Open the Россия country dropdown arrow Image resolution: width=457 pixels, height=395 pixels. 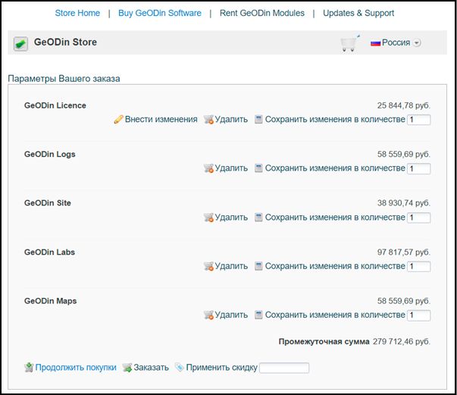pyautogui.click(x=418, y=43)
